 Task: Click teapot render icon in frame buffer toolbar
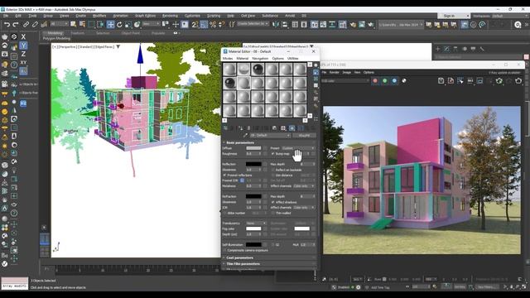click(x=518, y=81)
